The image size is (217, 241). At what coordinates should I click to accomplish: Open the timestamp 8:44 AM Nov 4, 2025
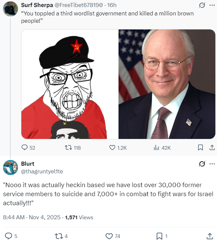click(x=32, y=217)
